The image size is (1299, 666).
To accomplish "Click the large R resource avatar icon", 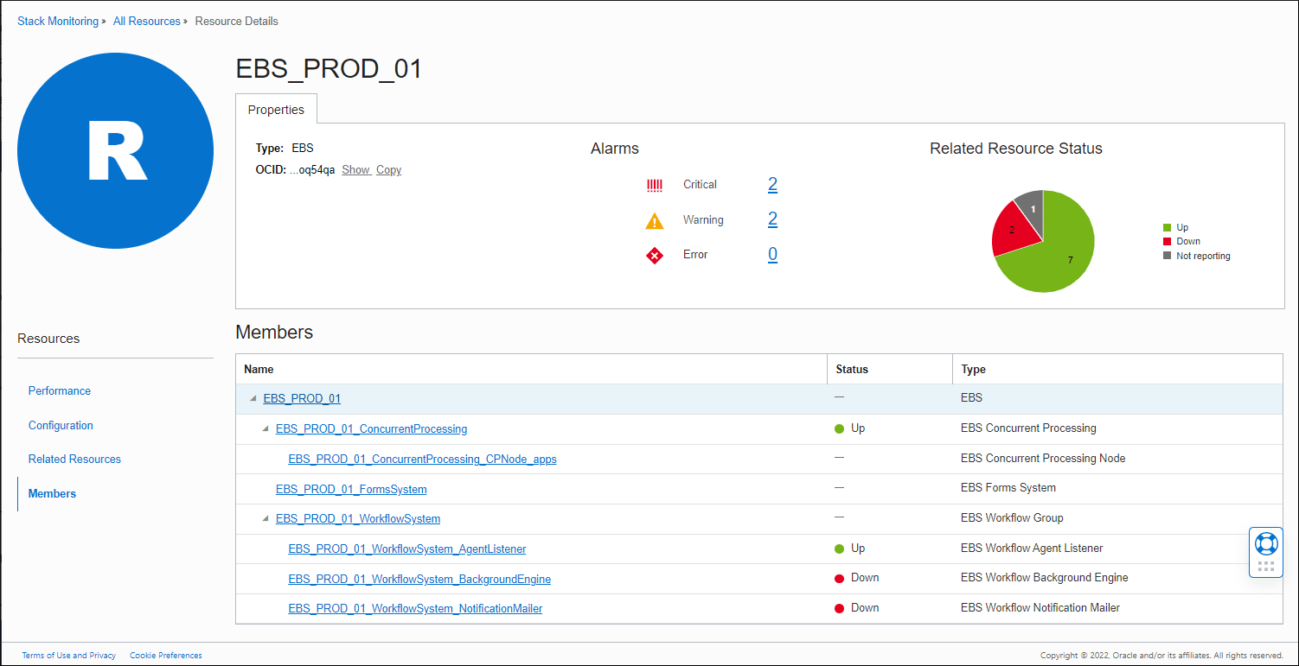I will [115, 151].
